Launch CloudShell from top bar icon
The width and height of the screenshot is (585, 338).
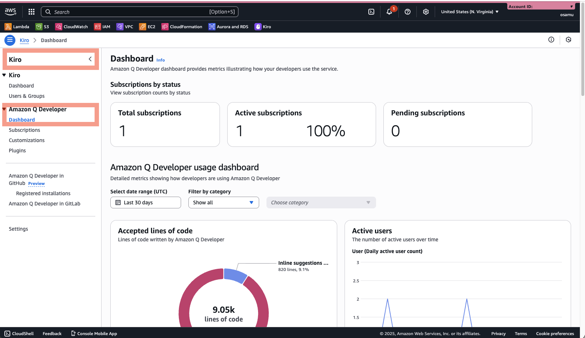(371, 12)
